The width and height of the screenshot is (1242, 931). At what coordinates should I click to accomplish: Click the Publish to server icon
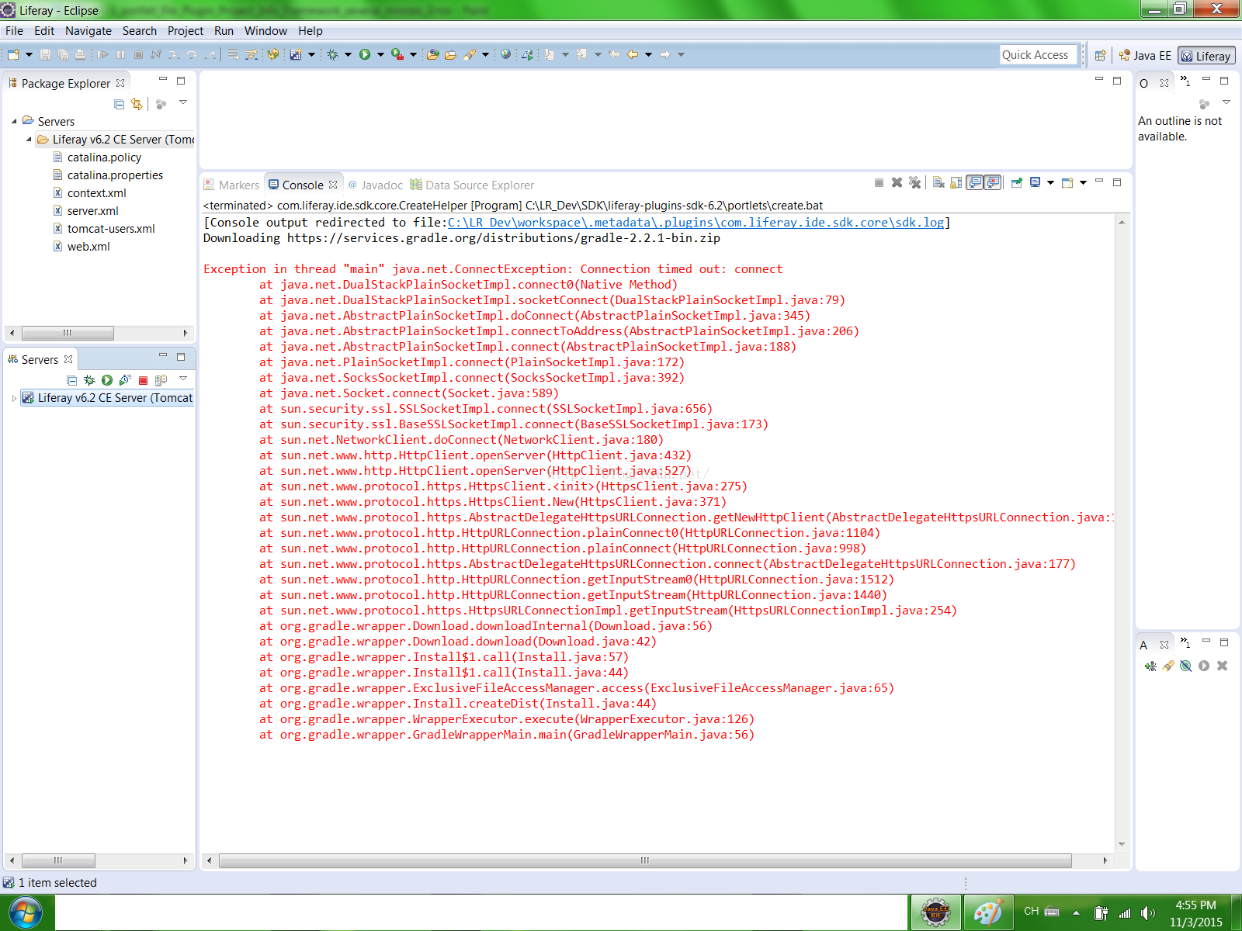(x=161, y=380)
